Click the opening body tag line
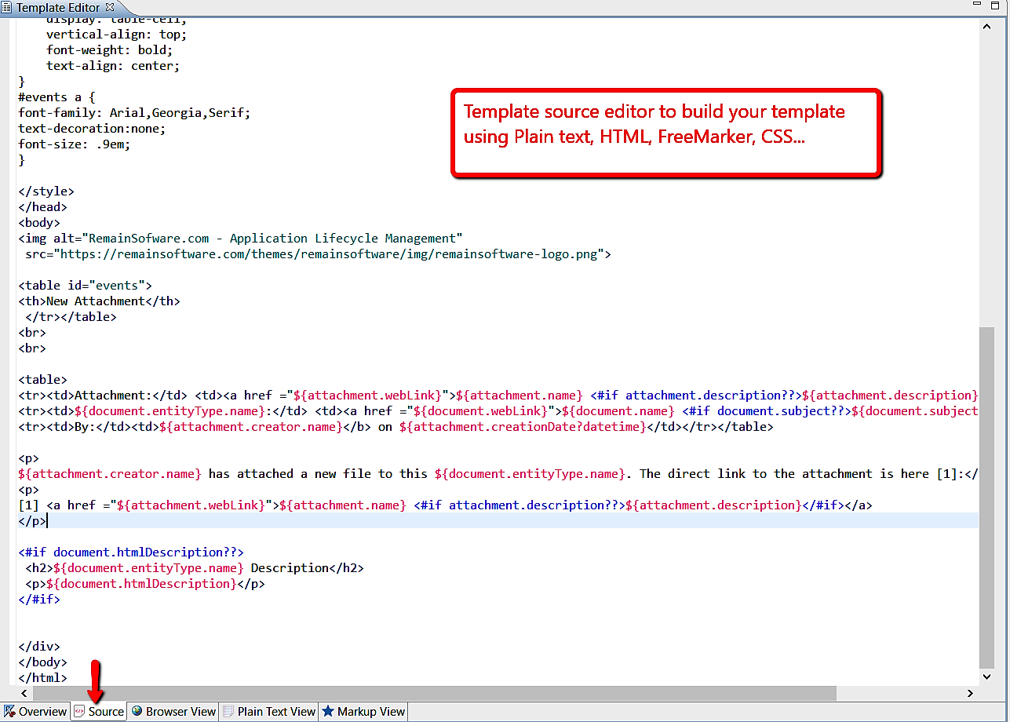 tap(38, 223)
